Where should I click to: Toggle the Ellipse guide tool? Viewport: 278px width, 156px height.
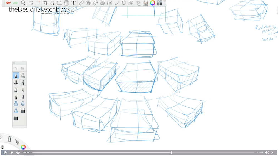click(88, 3)
